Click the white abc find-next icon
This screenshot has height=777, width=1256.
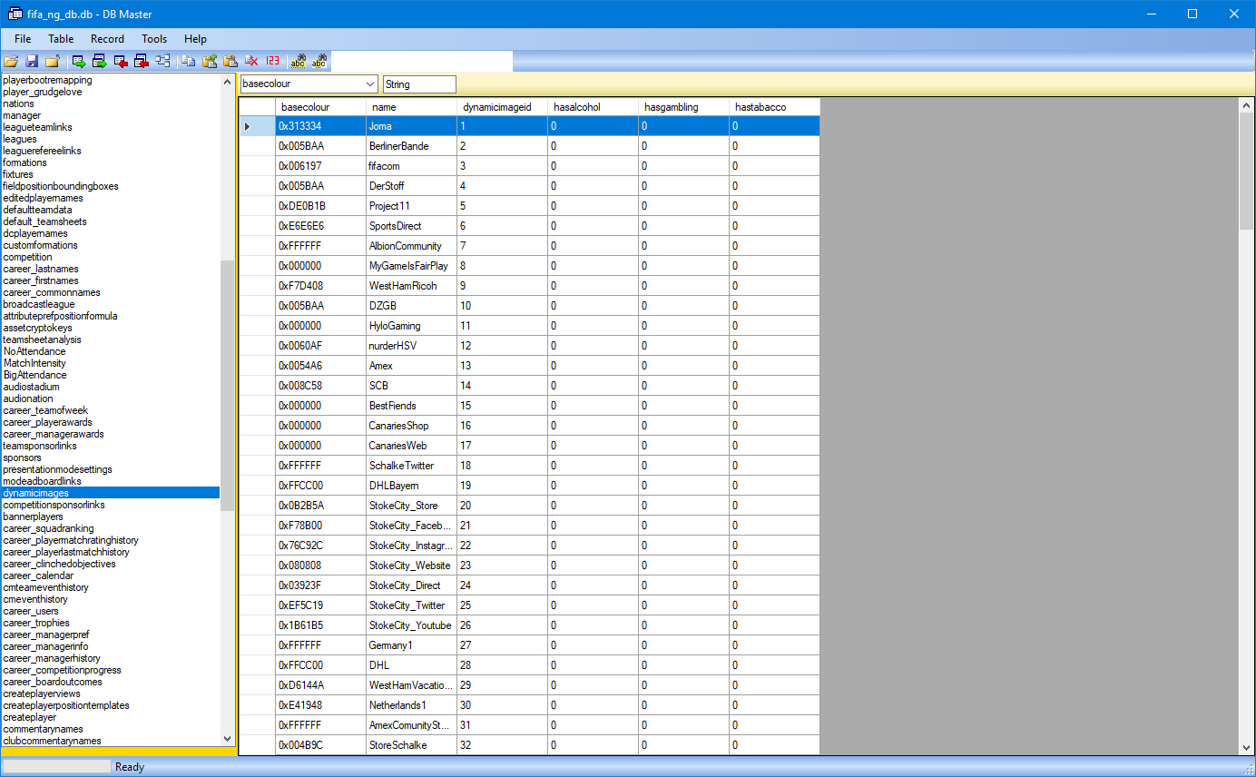click(x=319, y=62)
